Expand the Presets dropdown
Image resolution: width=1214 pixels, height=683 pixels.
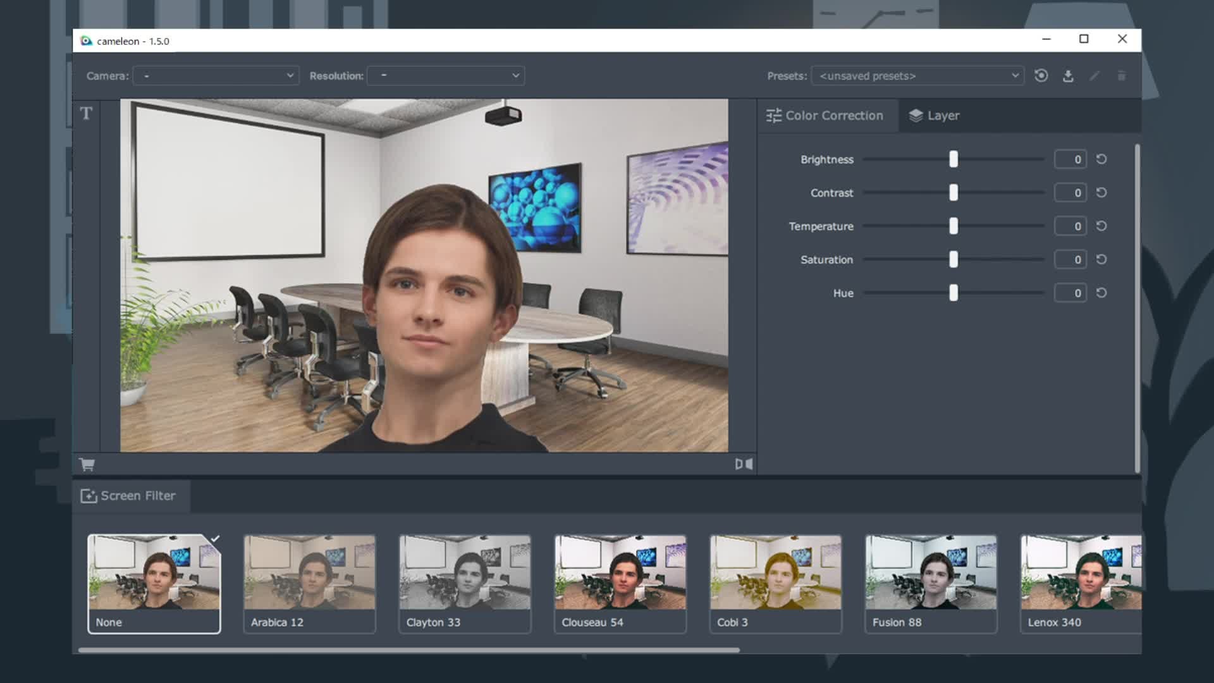coord(917,76)
